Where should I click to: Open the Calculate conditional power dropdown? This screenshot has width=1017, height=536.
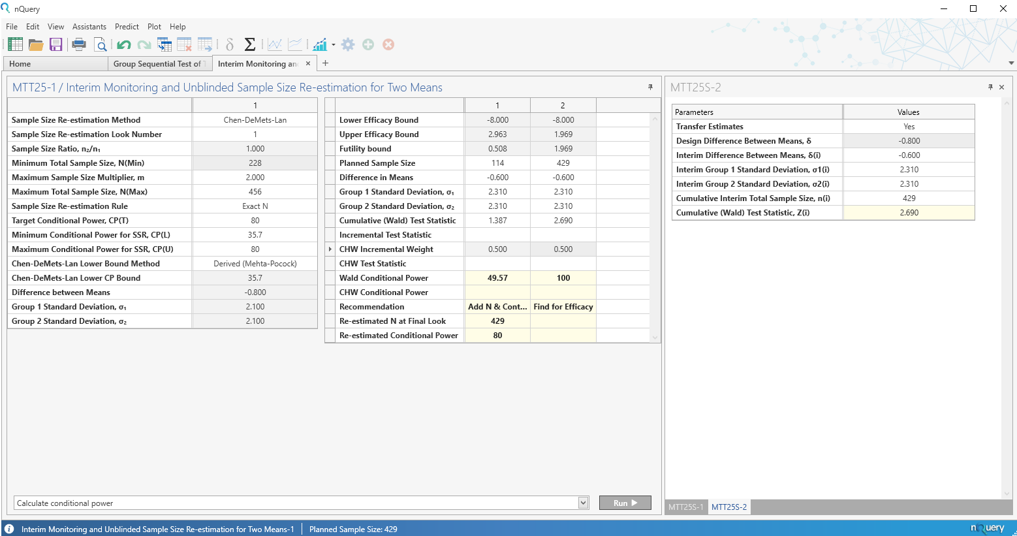(583, 503)
